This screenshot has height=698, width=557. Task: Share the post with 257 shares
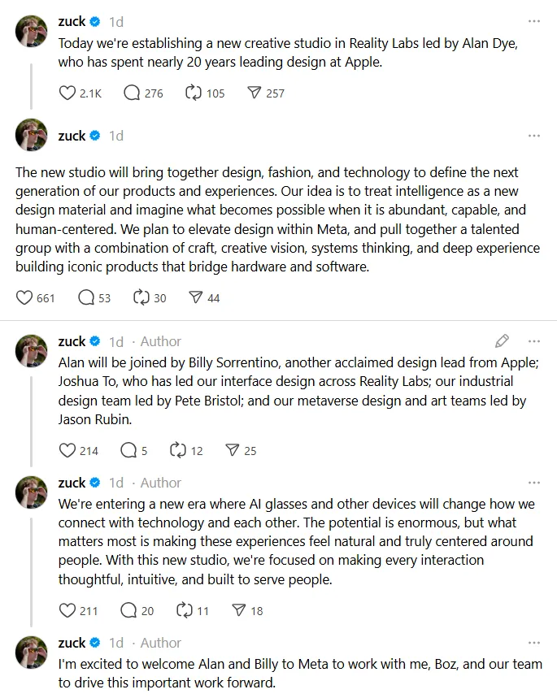(x=254, y=93)
